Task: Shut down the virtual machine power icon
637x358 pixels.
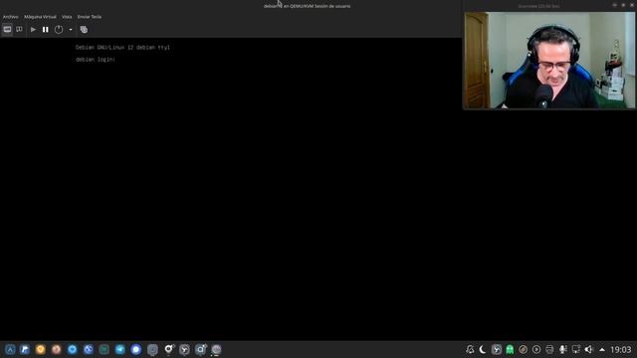Action: (59, 29)
